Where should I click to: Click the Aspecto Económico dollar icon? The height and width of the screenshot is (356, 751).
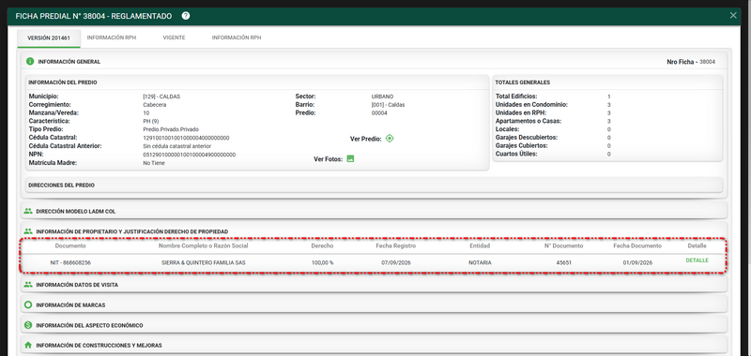coord(28,325)
